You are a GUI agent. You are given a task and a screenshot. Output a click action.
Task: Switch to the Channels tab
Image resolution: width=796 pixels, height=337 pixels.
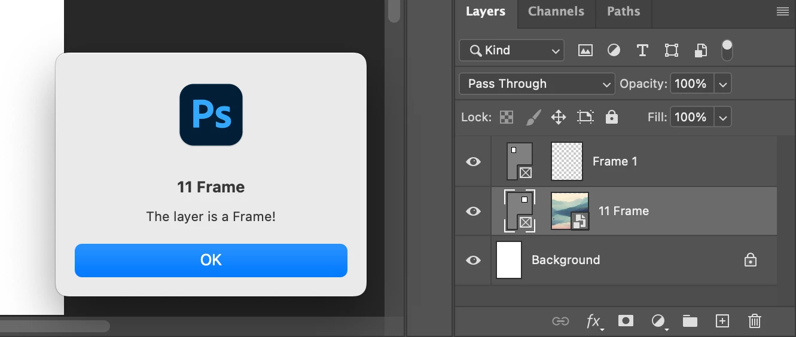[556, 11]
